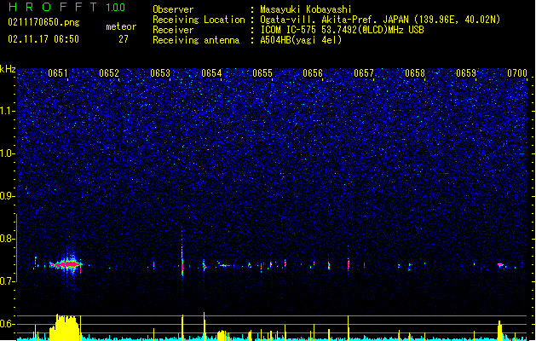Click the date stamp 02.11.17 06:50
The height and width of the screenshot is (341, 536).
[x=43, y=39]
